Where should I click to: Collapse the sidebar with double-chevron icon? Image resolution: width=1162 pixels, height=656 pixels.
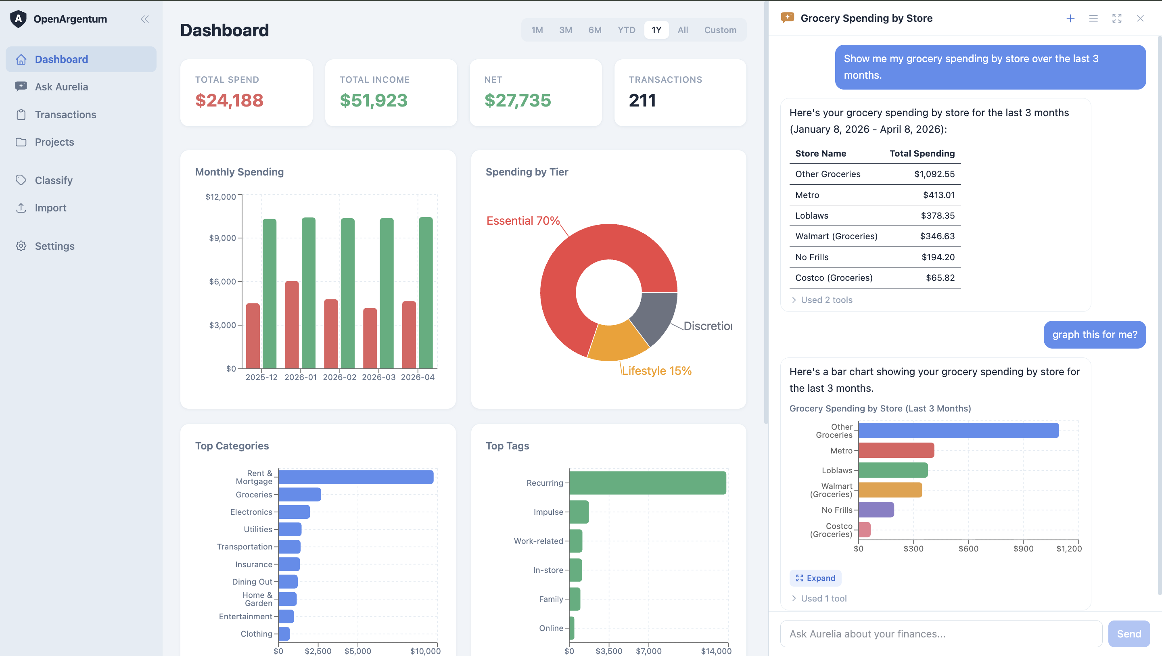[x=144, y=19]
